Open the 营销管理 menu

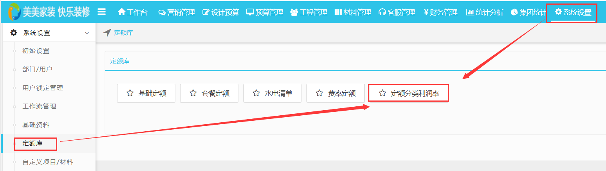pos(177,12)
